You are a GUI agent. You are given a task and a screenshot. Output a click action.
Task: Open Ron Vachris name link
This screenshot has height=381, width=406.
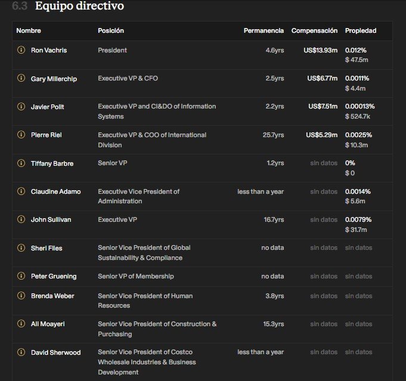pyautogui.click(x=49, y=50)
